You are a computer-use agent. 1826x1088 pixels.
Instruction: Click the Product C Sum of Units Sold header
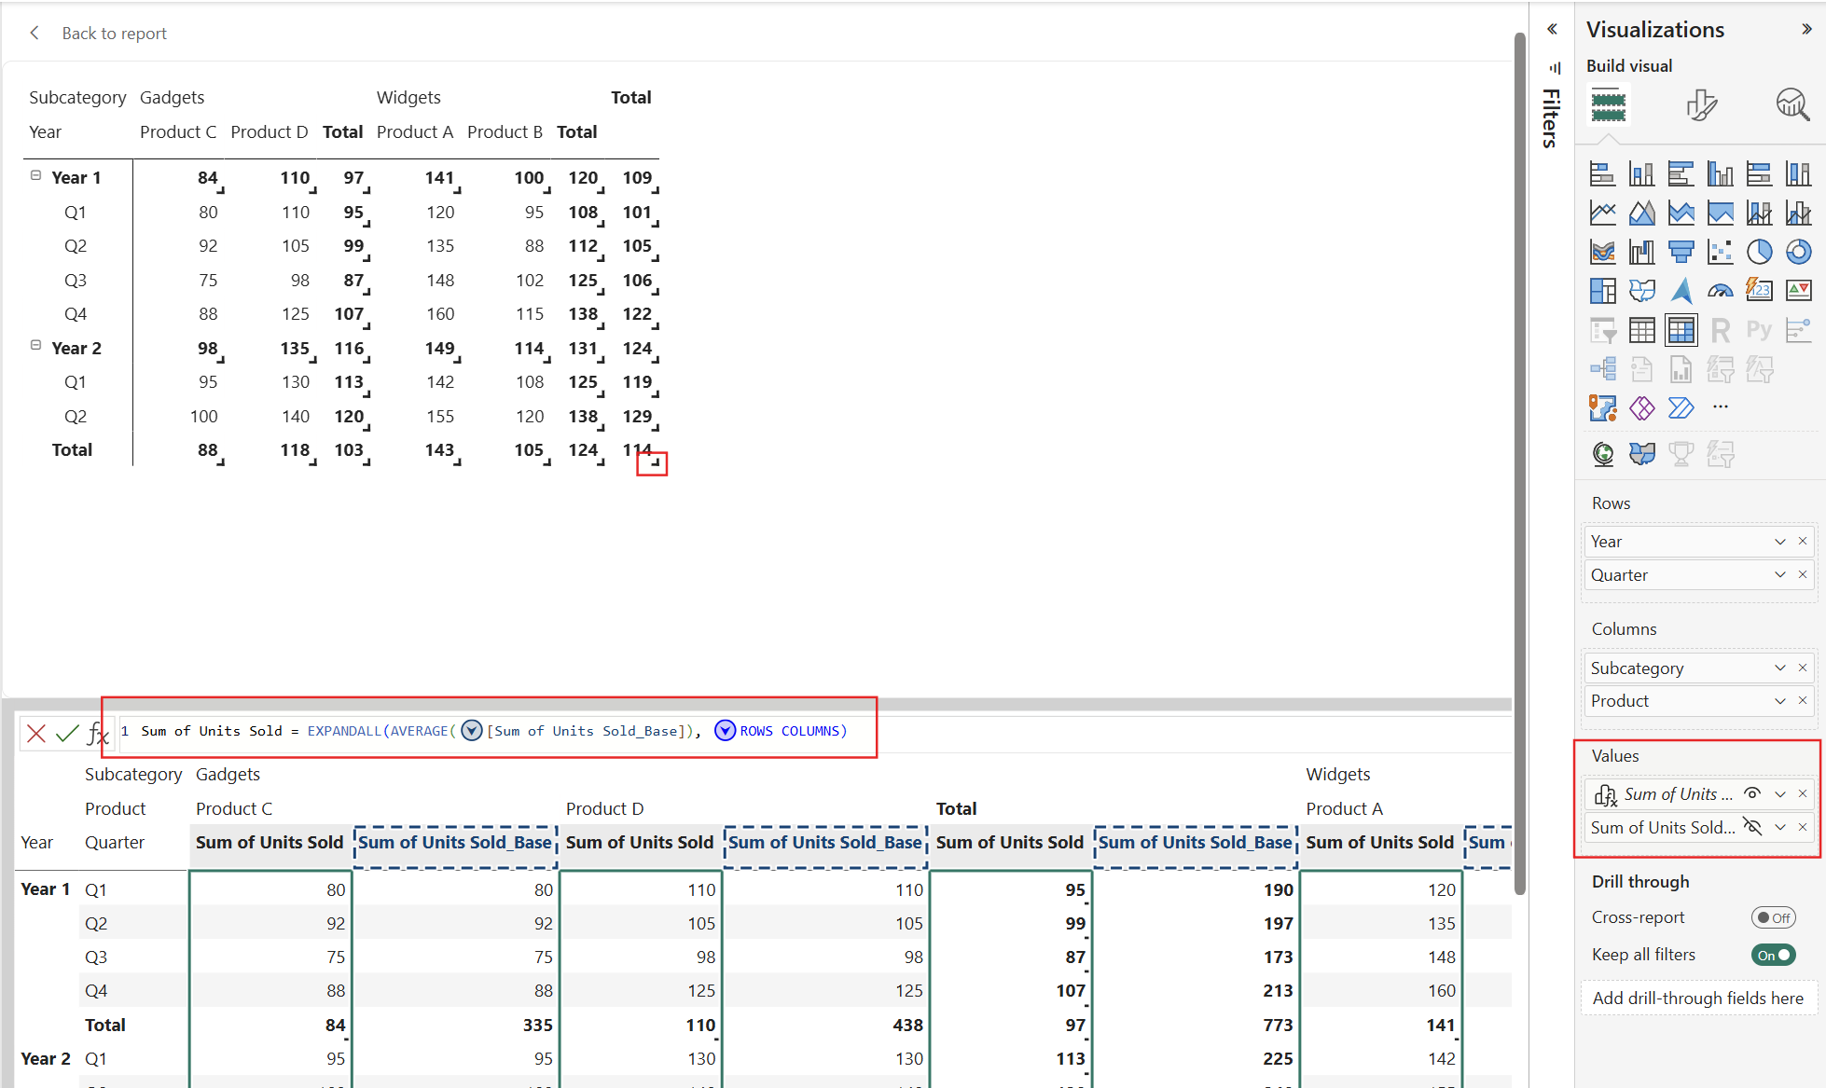[270, 843]
